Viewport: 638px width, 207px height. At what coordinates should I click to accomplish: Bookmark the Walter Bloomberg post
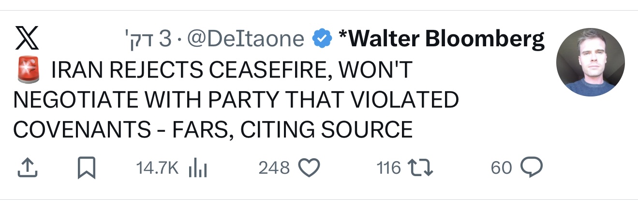pyautogui.click(x=87, y=167)
